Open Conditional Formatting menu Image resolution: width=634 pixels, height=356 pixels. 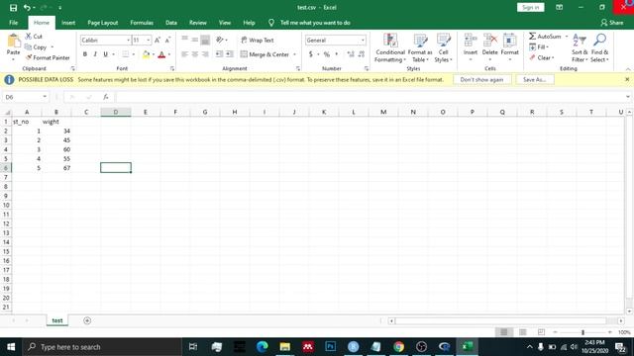click(390, 48)
